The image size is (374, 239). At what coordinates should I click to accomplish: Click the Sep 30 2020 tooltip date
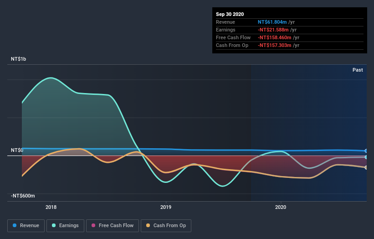230,14
